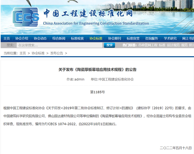Select 学术研究 navigation item
The width and height of the screenshot is (194, 154).
point(170,39)
